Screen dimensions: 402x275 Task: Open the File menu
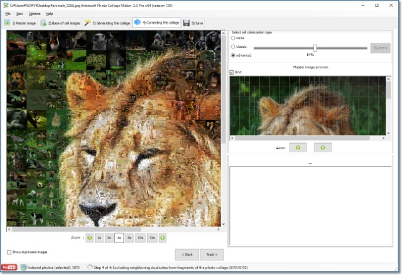click(x=8, y=13)
